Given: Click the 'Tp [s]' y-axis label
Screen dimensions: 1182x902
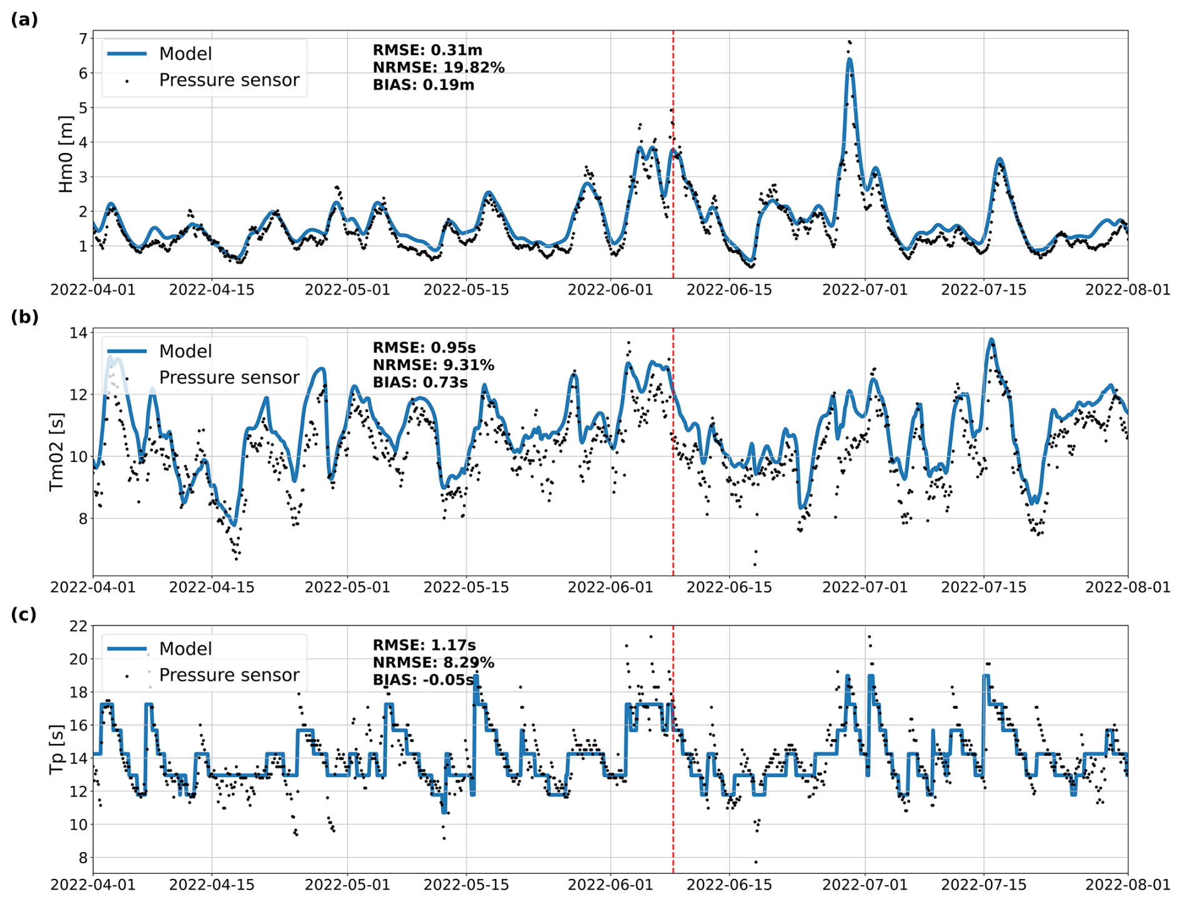Looking at the screenshot, I should [57, 749].
